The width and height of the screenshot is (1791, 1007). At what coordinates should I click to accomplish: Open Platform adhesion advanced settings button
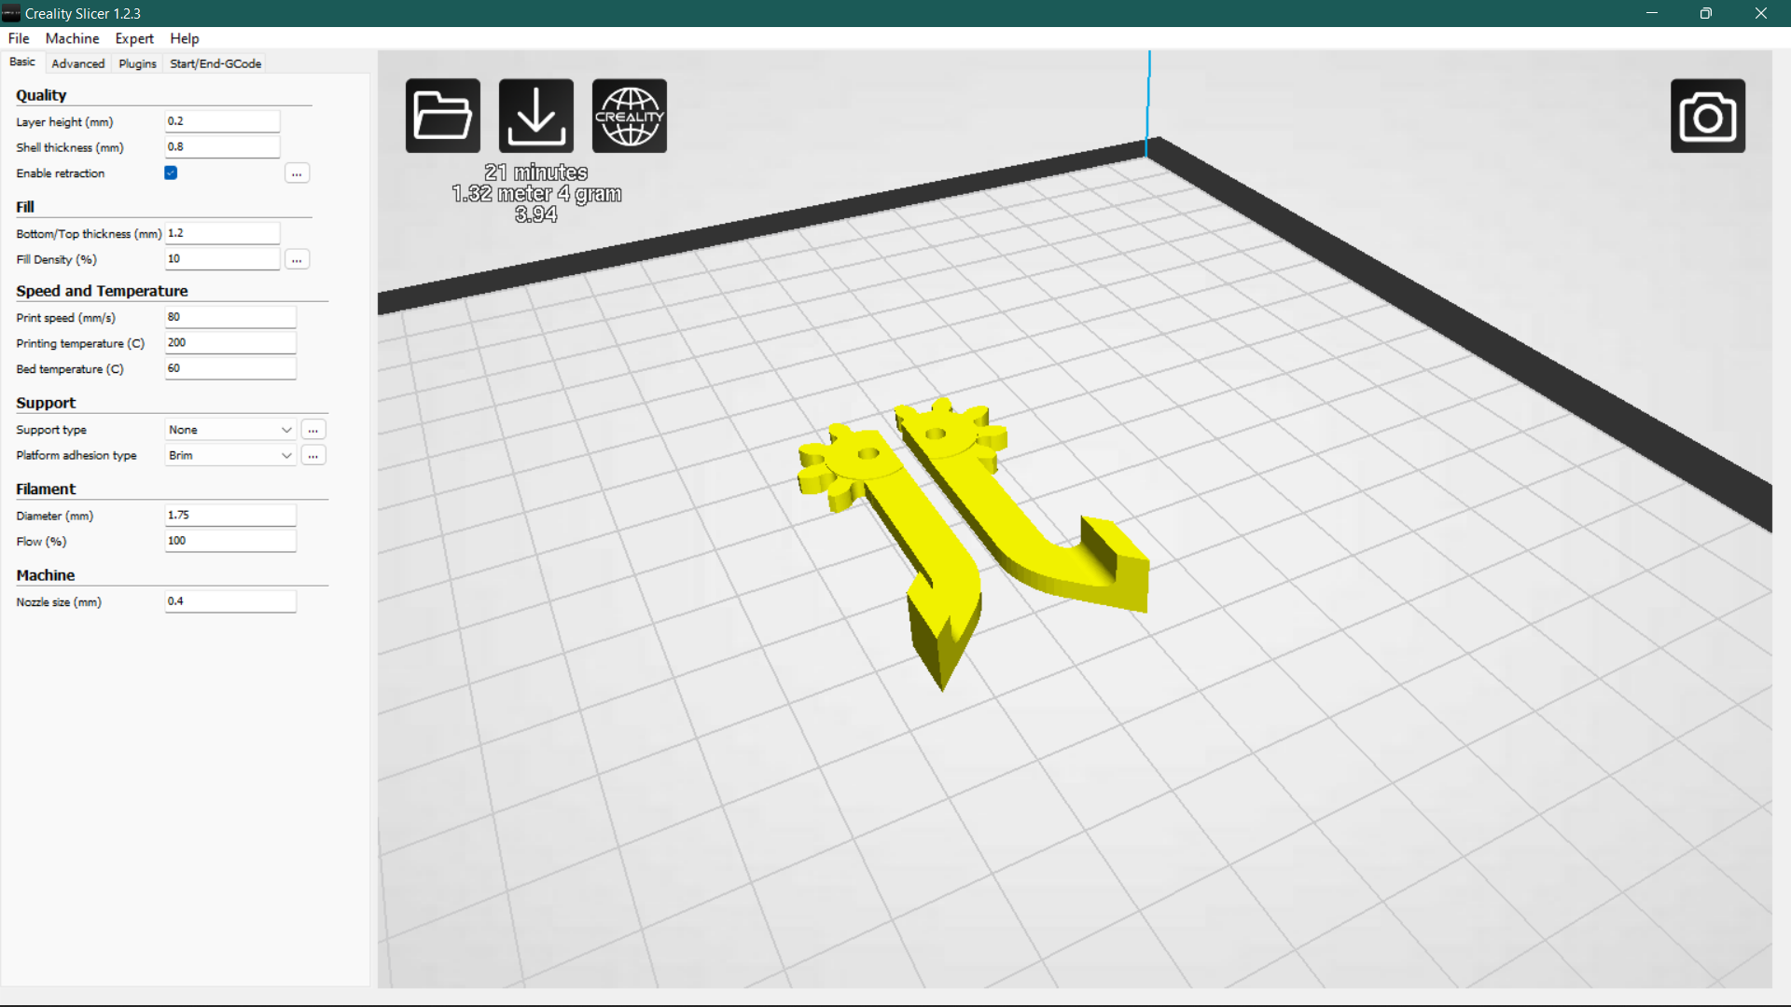(313, 455)
